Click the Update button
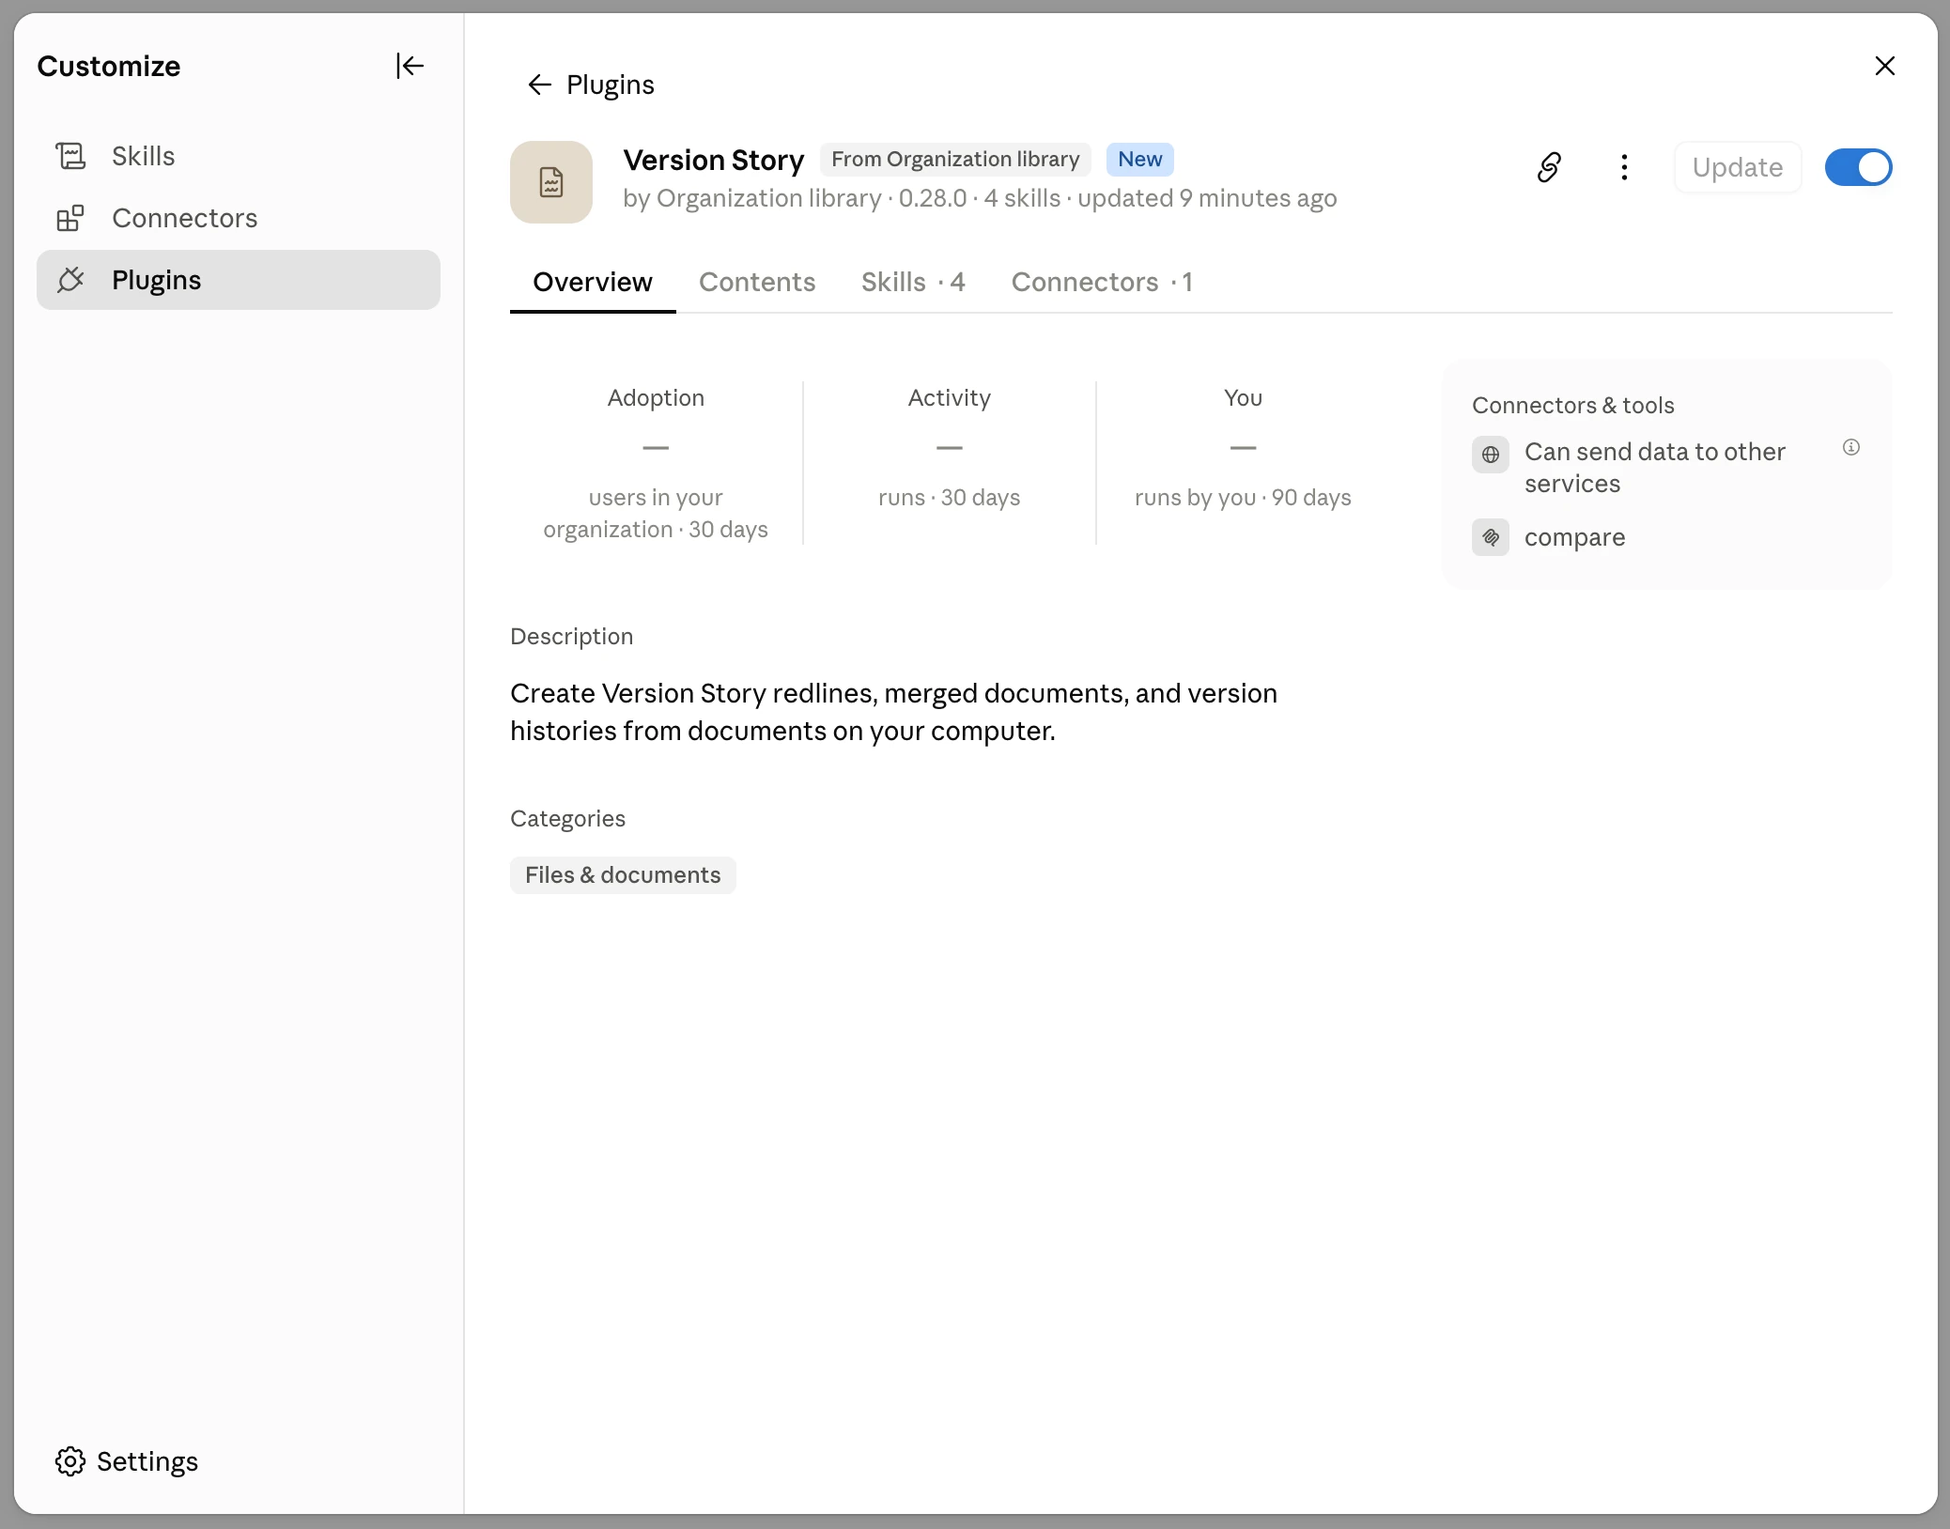The width and height of the screenshot is (1950, 1529). coord(1738,167)
